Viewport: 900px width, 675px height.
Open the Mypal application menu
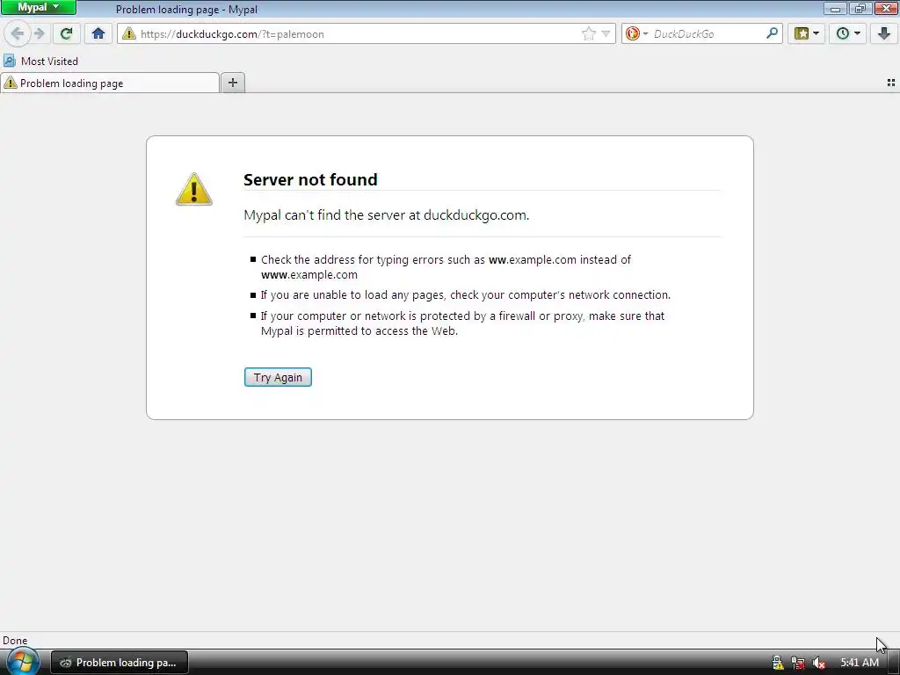[x=39, y=7]
